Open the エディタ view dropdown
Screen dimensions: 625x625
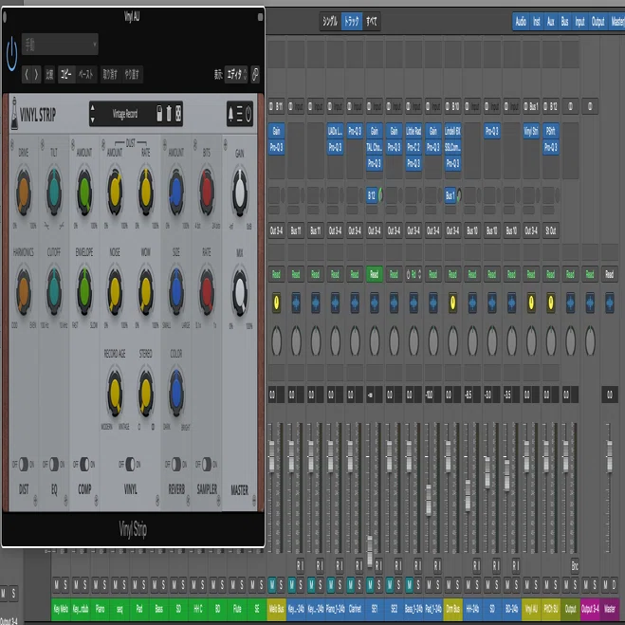click(236, 74)
